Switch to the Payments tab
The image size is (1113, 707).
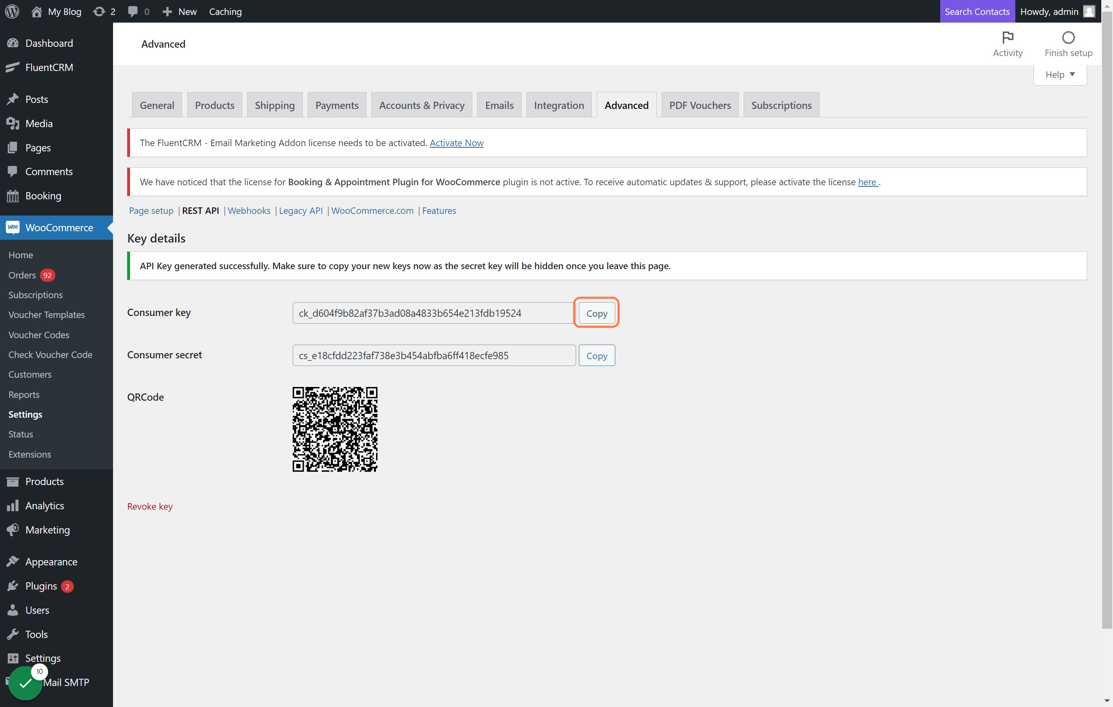coord(337,105)
